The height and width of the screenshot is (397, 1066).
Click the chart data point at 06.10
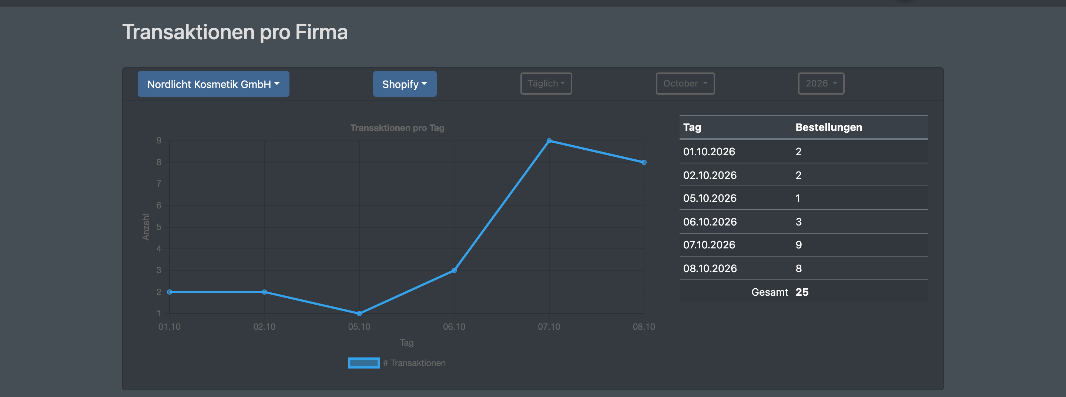(454, 270)
